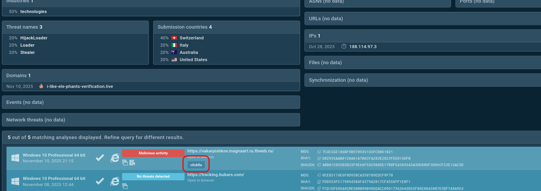This screenshot has width=541, height=191.
Task: Expand the Synchronization (no data) section
Action: pyautogui.click(x=423, y=80)
